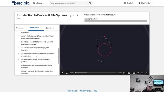Skip to the next video

[124, 73]
